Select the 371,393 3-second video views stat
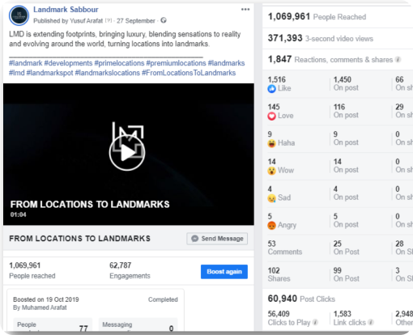Viewport: 413px width, 335px height. (321, 38)
